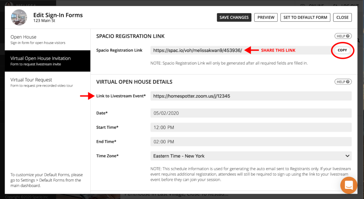Open Help for Virtual Open House Details
364x199 pixels.
343,82
